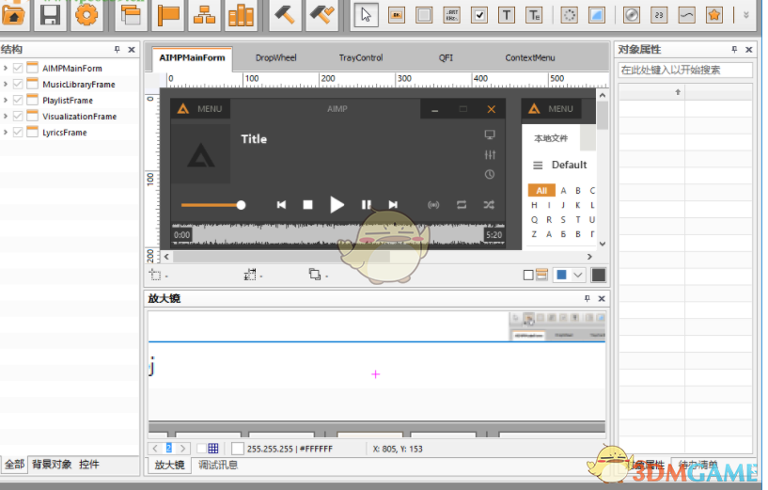Click the shuffle icon in the player
This screenshot has height=490, width=768.
click(x=489, y=204)
